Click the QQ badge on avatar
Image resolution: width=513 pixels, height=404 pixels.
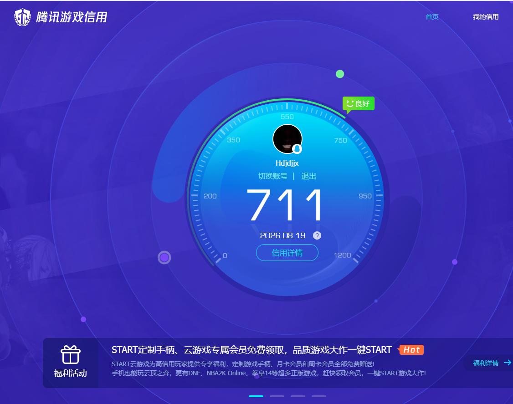click(297, 149)
